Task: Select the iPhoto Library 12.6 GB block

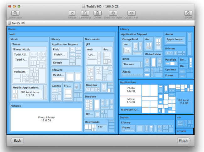Action: pos(46,119)
